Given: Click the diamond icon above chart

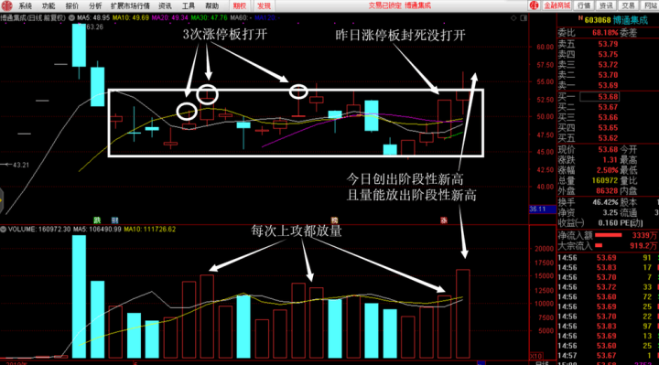Looking at the screenshot, I should tap(513, 18).
